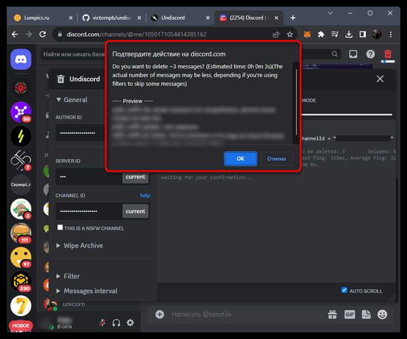Click the Undiscord progress bar
The width and height of the screenshot is (407, 339).
click(x=347, y=114)
